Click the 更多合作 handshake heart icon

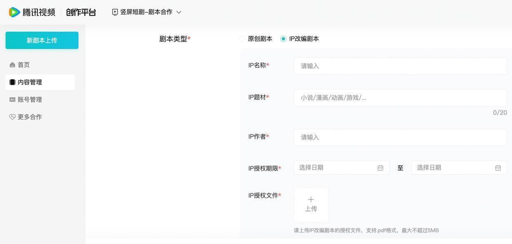[12, 117]
